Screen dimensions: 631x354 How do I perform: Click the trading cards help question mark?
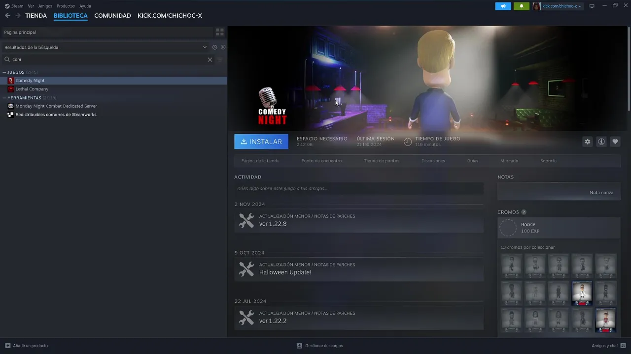[x=524, y=212]
